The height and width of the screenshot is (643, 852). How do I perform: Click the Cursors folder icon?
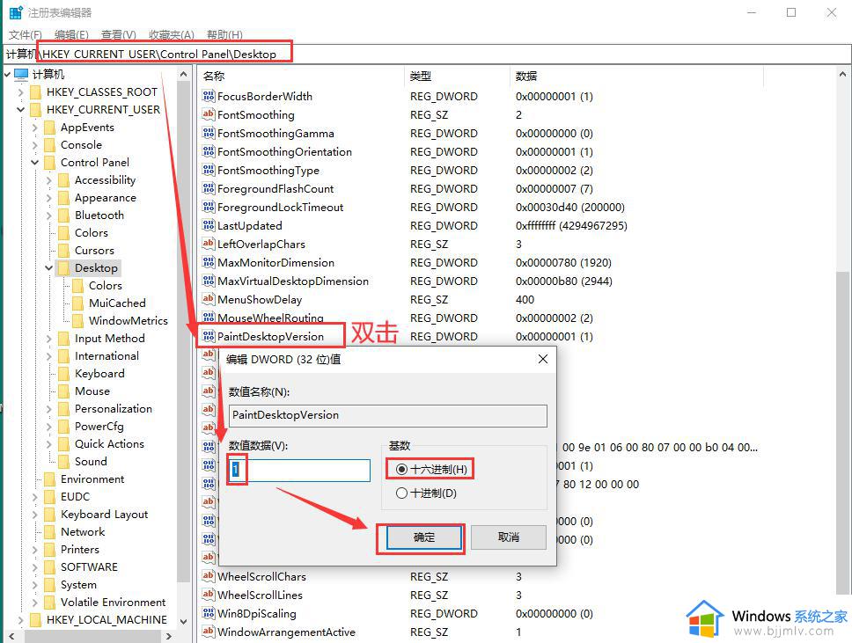(x=63, y=251)
